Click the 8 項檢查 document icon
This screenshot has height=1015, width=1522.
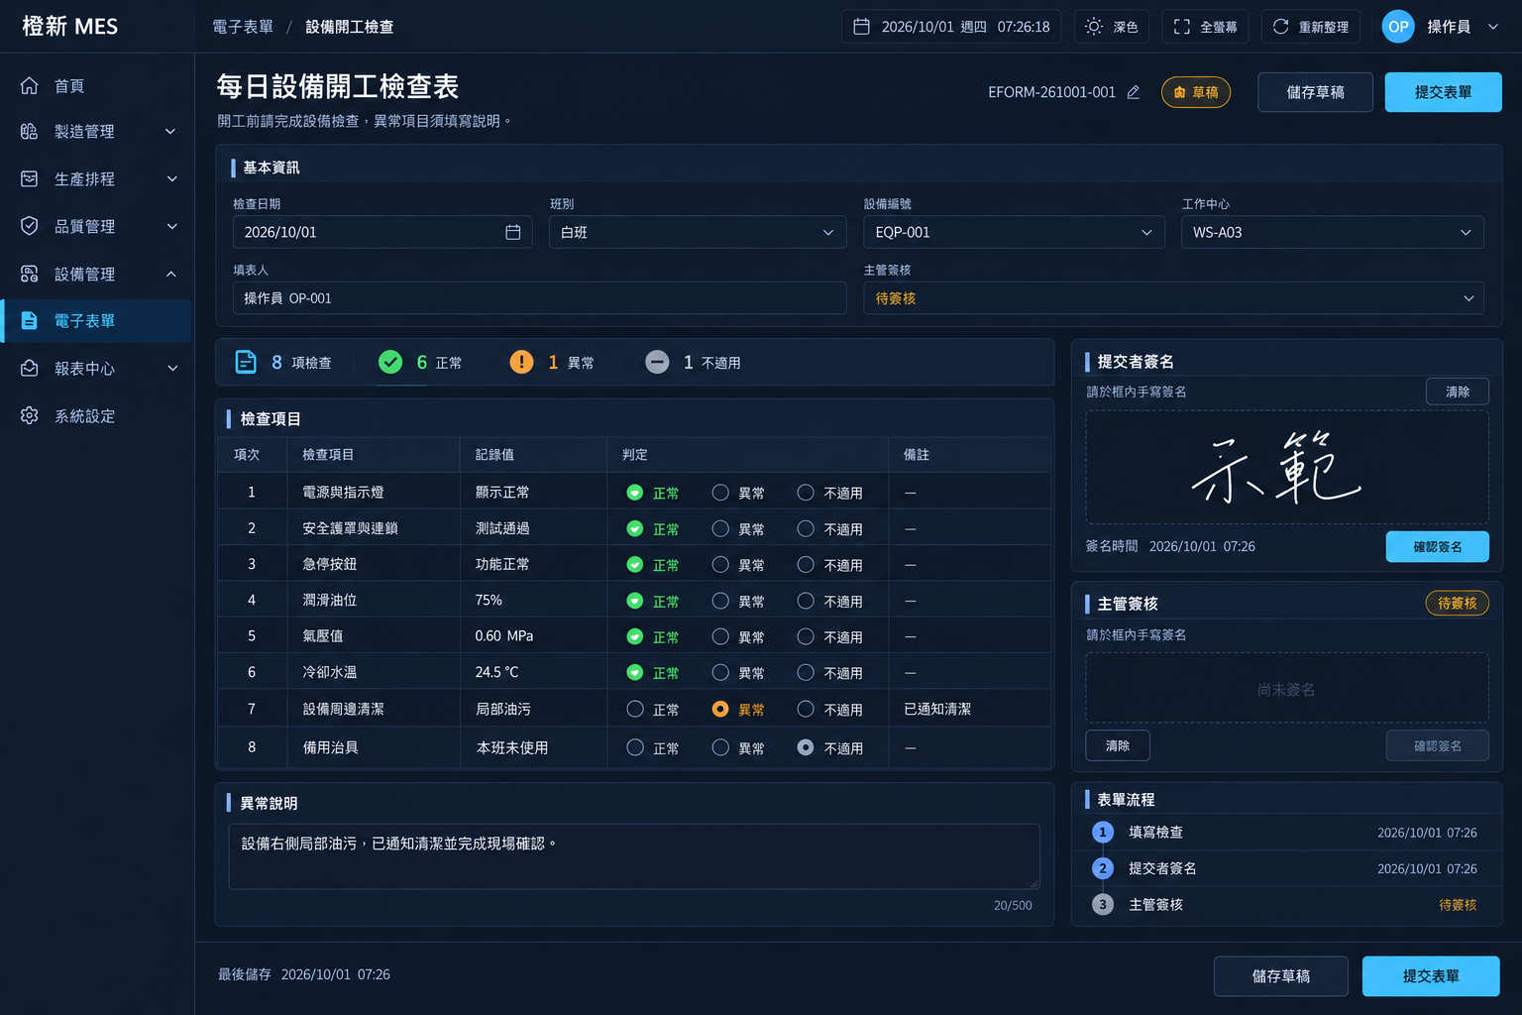[x=246, y=362]
